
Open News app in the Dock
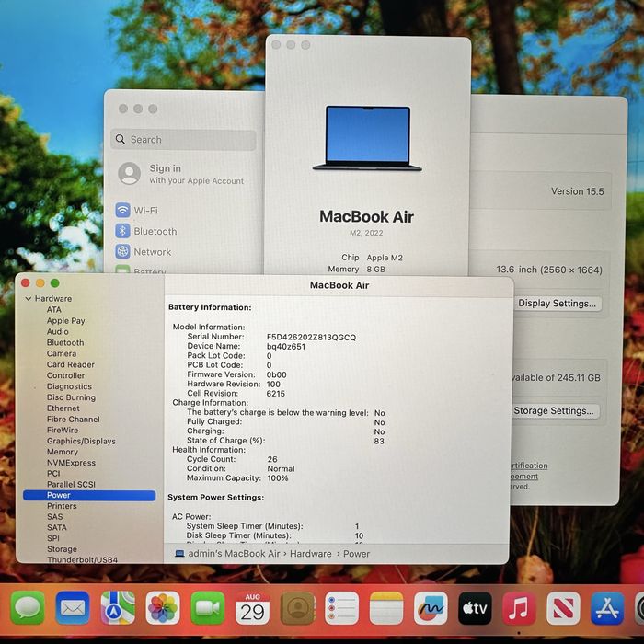(563, 607)
